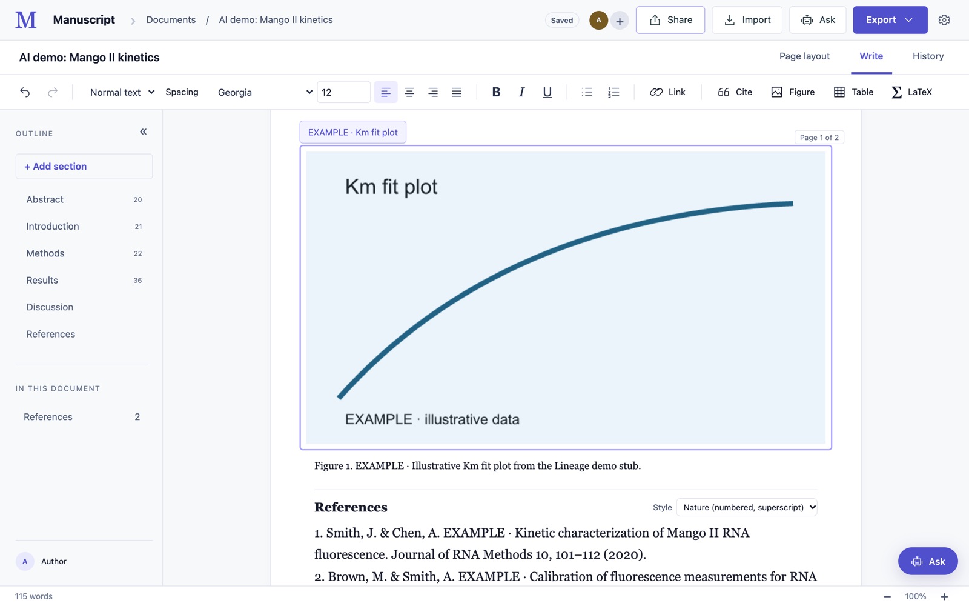
Task: Toggle underline formatting
Action: point(547,92)
